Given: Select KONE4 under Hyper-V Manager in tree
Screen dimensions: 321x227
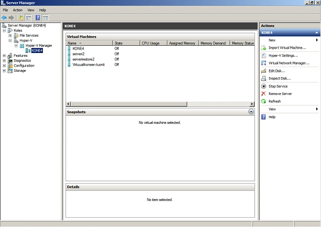Looking at the screenshot, I should point(37,51).
